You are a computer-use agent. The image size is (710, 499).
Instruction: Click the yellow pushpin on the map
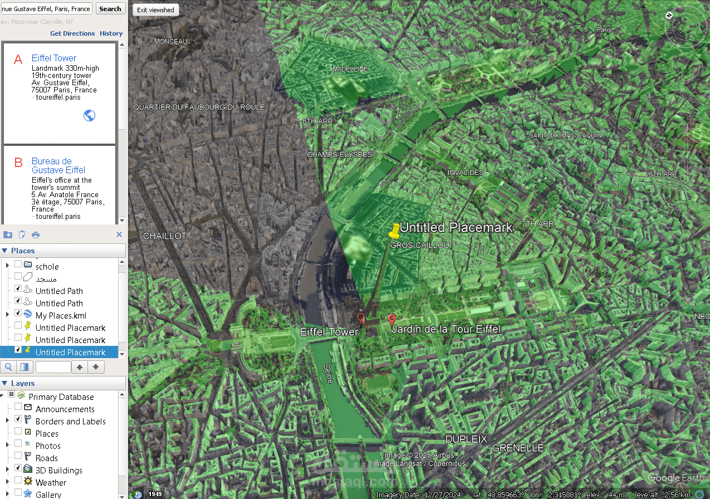(394, 231)
